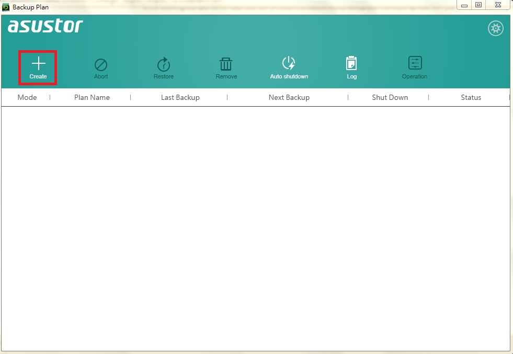Select the Shut Down column header
513x354 pixels.
pos(390,97)
